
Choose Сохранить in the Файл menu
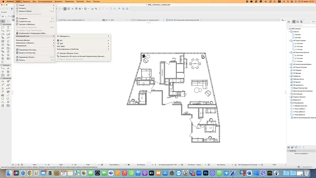pos(35,18)
